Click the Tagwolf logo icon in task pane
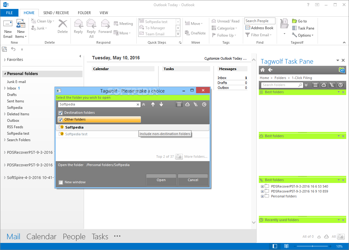349x250 pixels. pyautogui.click(x=342, y=70)
